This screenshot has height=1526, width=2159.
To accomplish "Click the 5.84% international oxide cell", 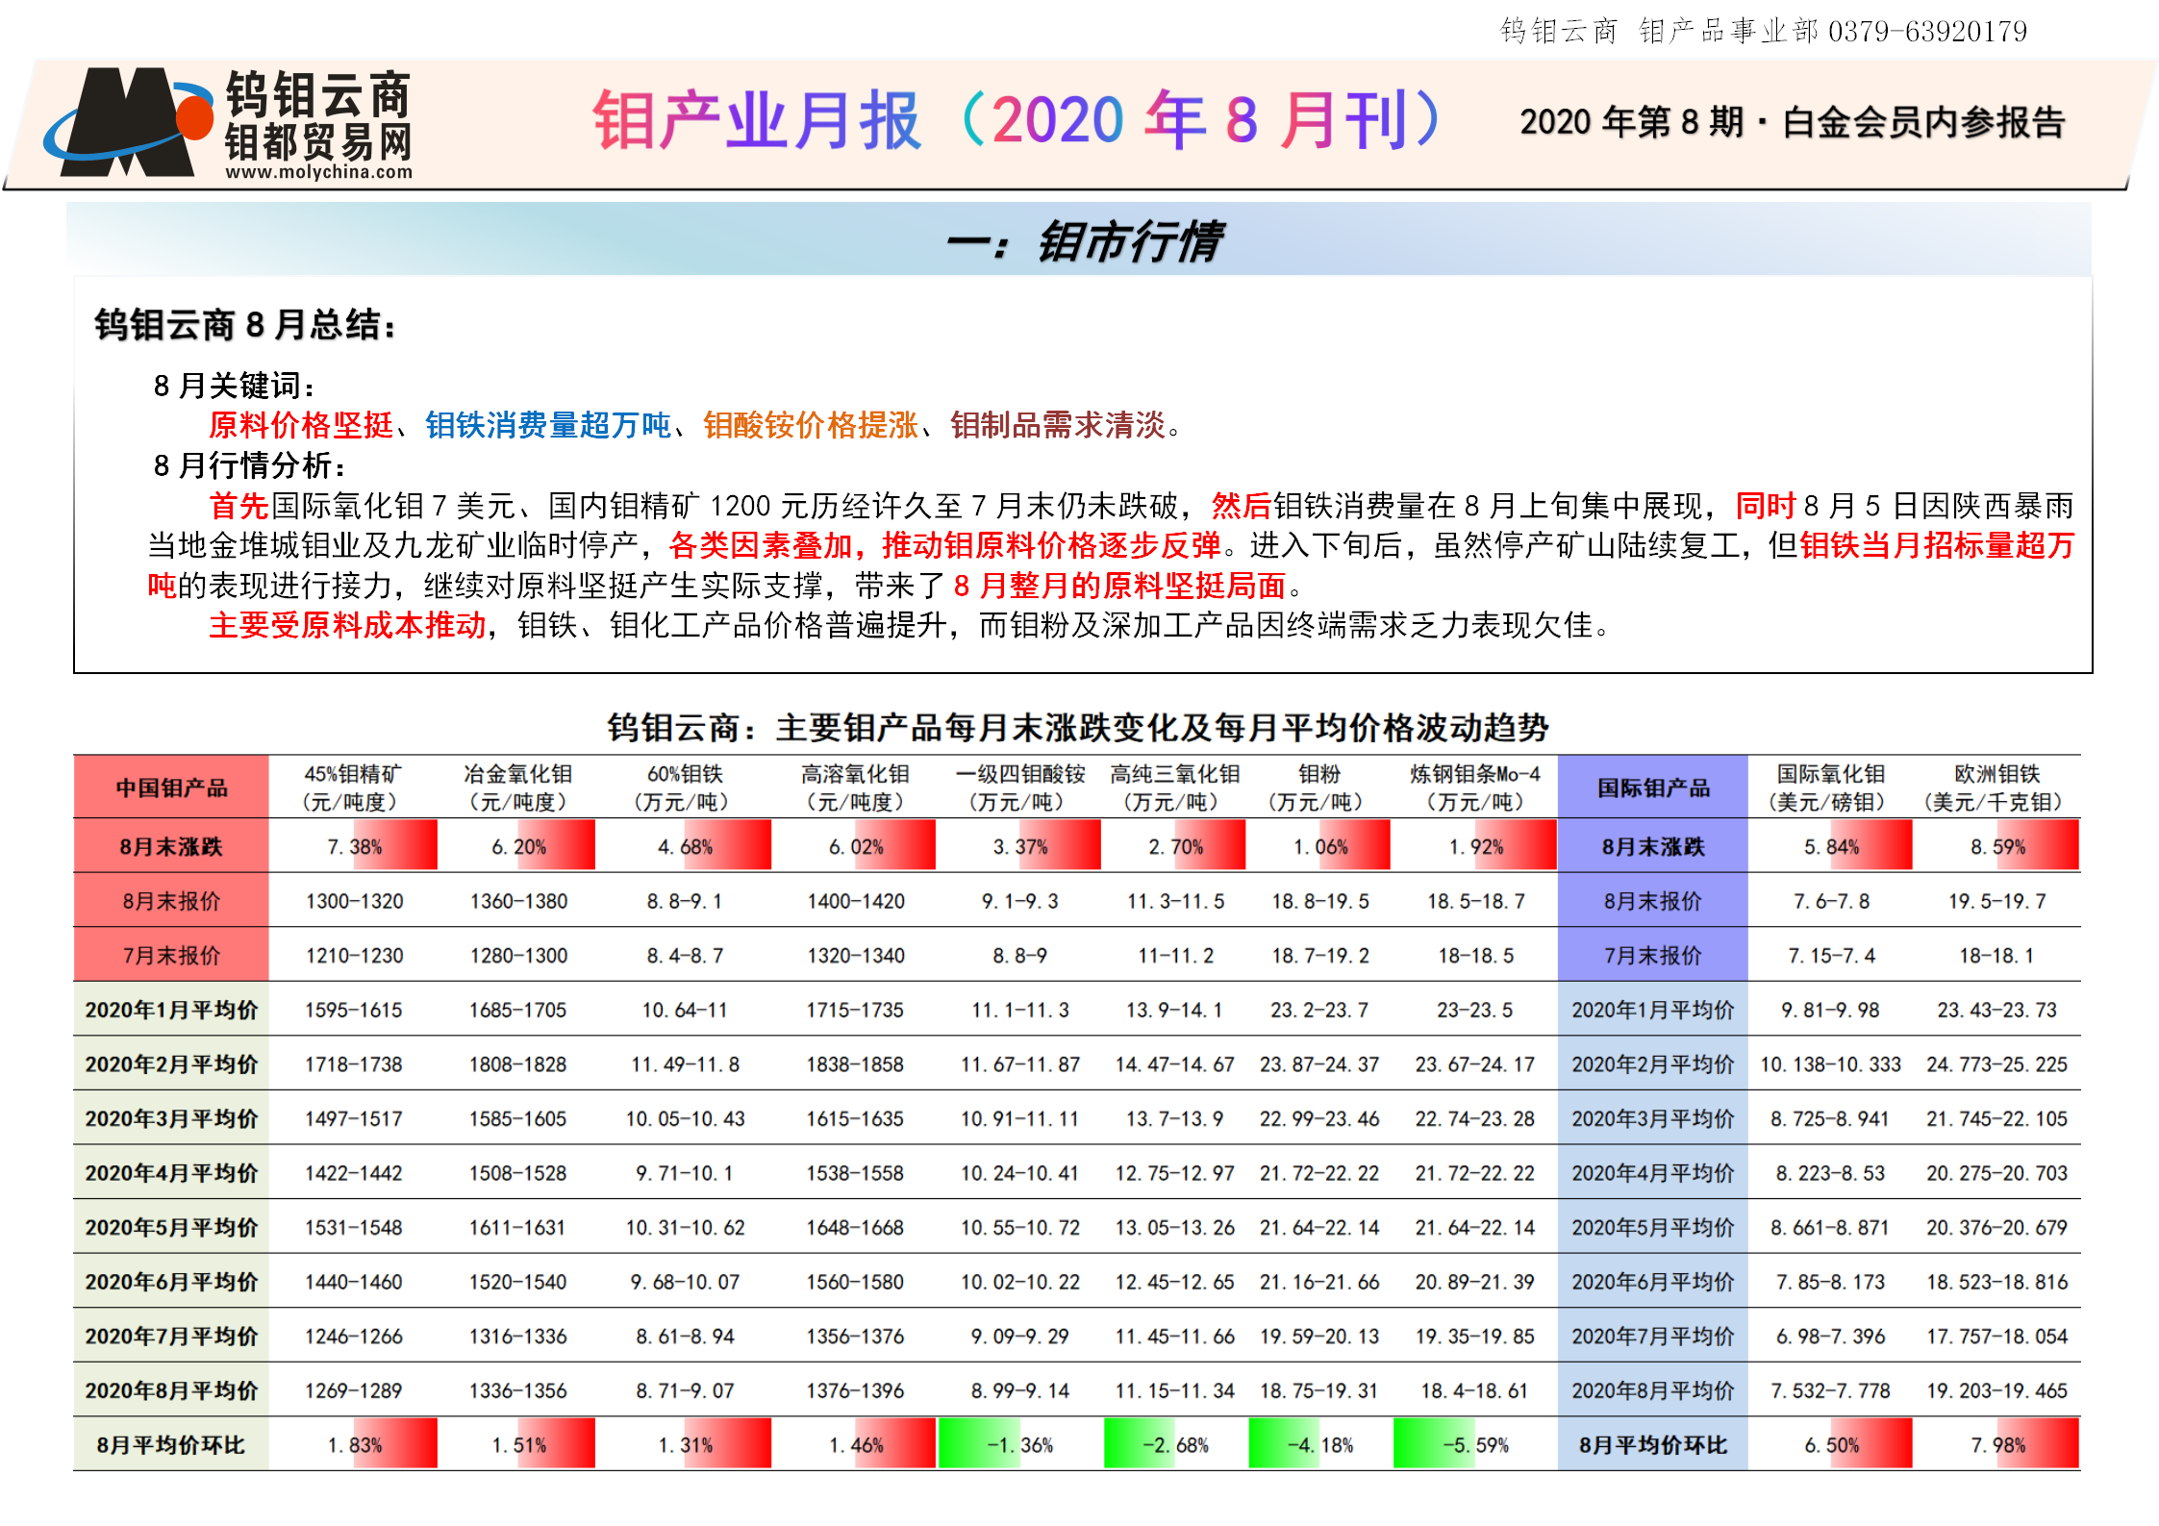I will pyautogui.click(x=1831, y=846).
